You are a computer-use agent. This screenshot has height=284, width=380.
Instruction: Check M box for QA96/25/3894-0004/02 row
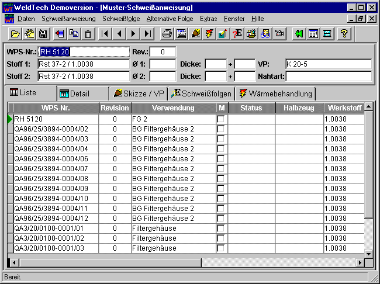click(x=221, y=129)
